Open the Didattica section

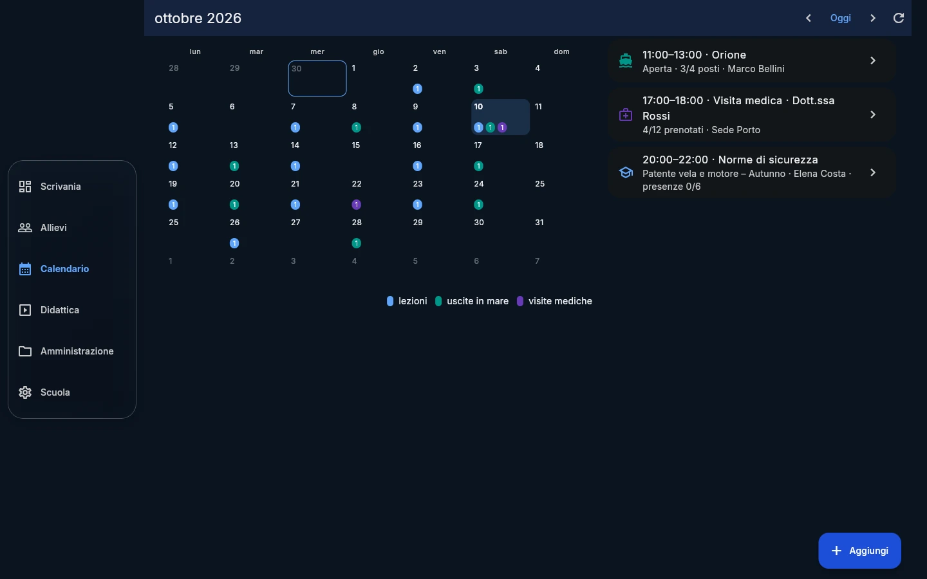pyautogui.click(x=72, y=310)
